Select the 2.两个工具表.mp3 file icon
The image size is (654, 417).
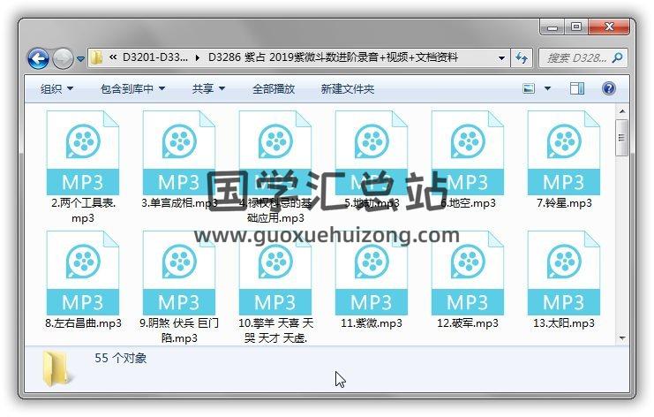pos(83,153)
